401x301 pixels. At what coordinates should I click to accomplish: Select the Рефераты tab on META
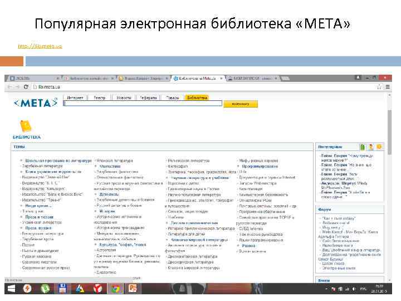pyautogui.click(x=148, y=98)
